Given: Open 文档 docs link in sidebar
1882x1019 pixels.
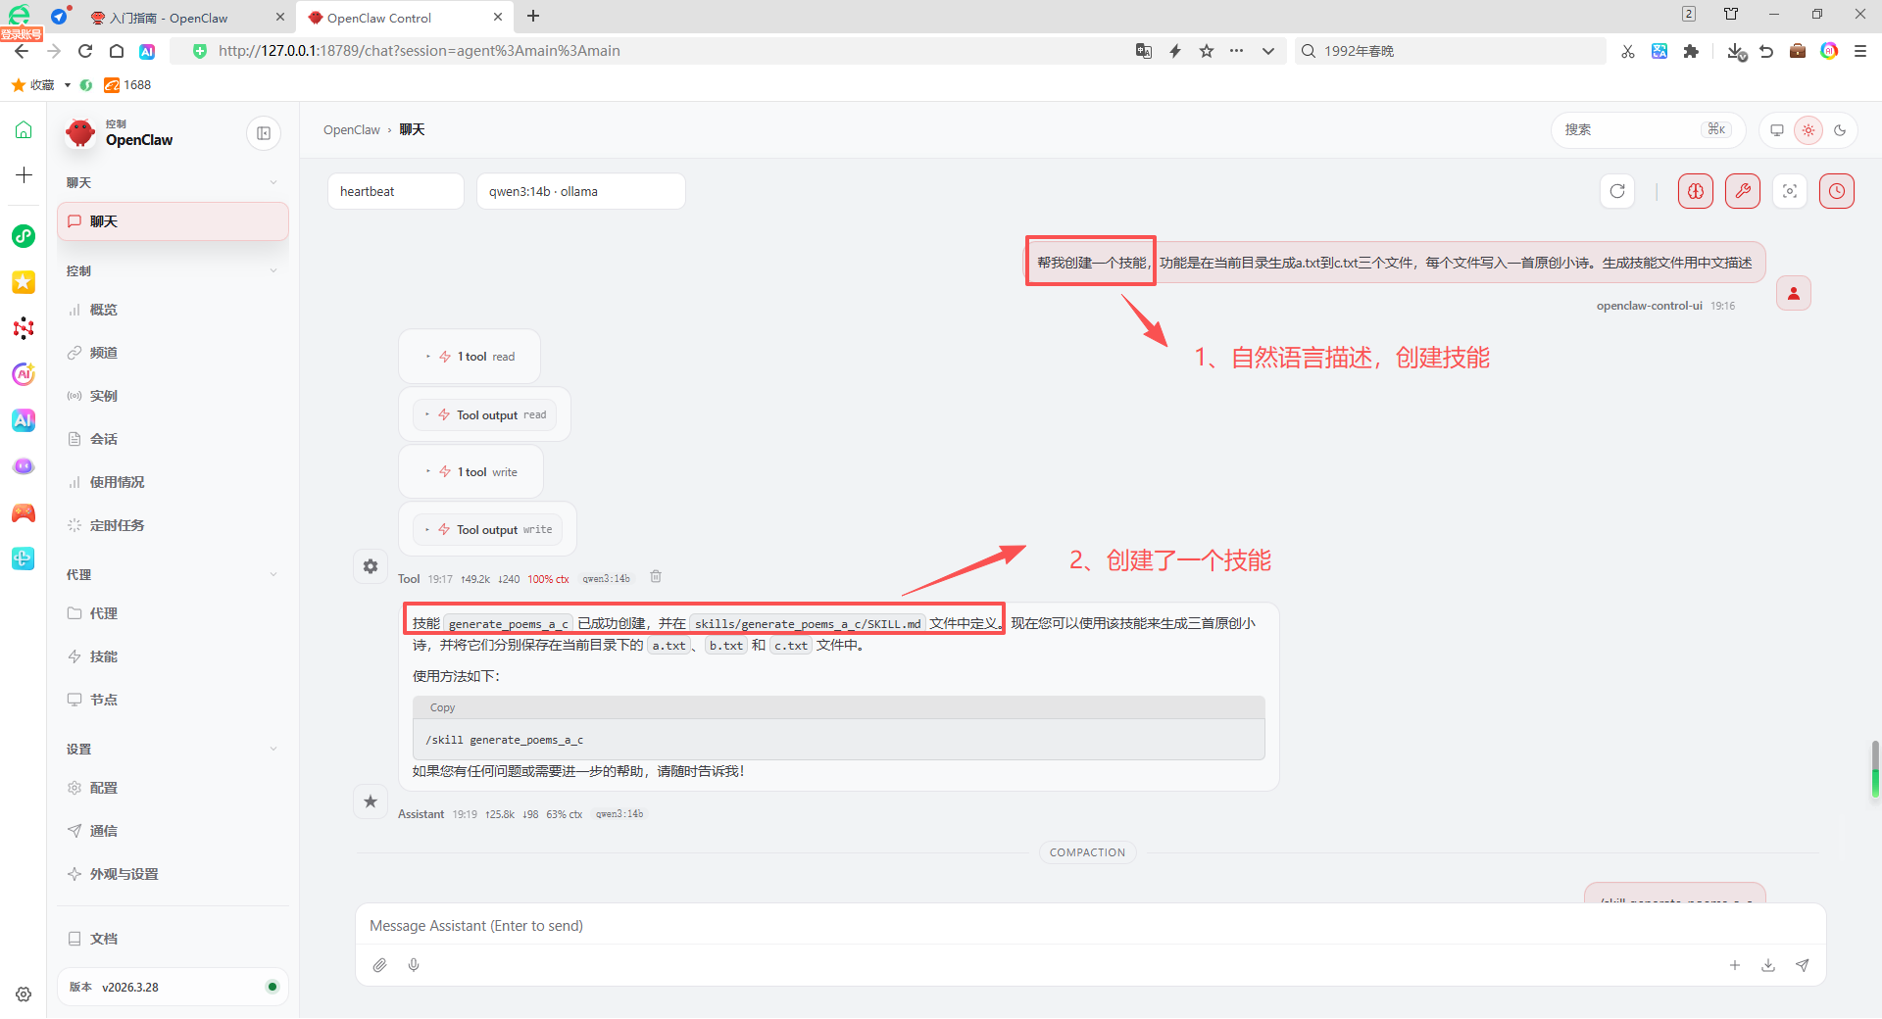Looking at the screenshot, I should pos(173,939).
